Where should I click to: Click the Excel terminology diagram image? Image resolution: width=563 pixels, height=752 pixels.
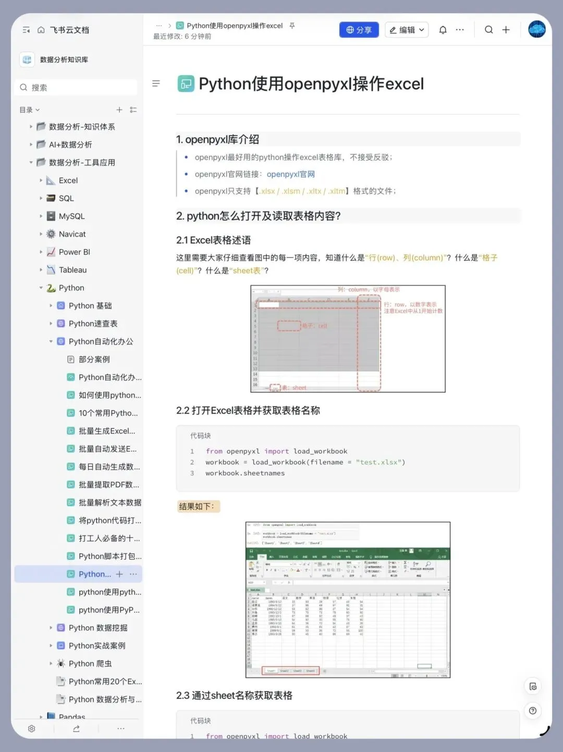[348, 339]
